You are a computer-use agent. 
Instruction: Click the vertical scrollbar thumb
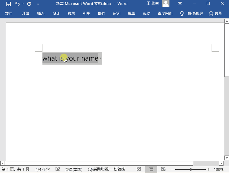(x=227, y=50)
